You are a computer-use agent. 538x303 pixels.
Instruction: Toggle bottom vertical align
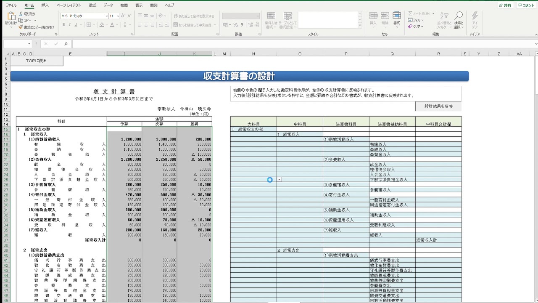152,16
